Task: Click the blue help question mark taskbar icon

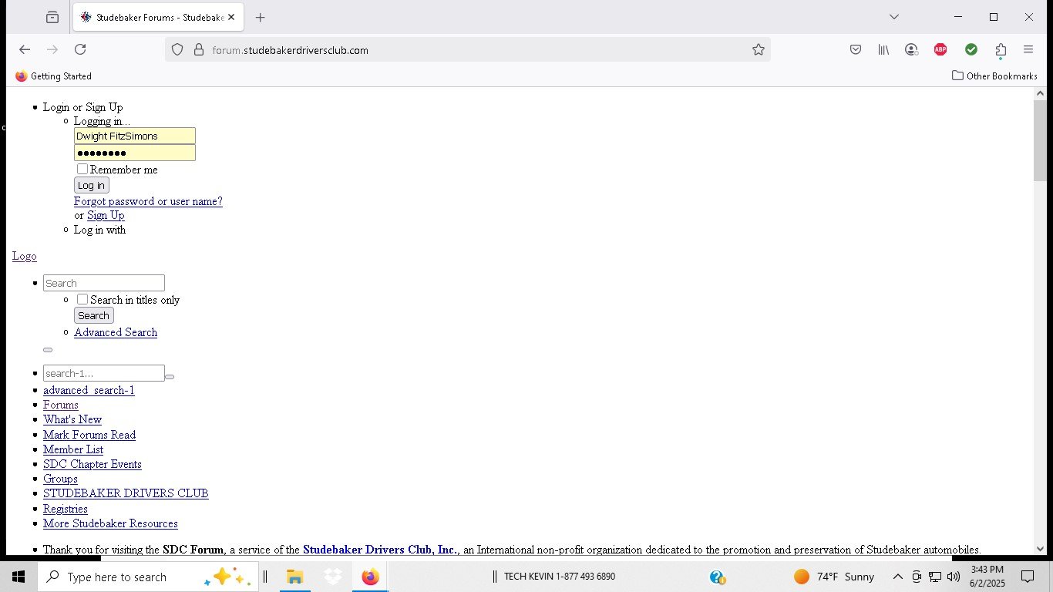Action: pos(718,577)
